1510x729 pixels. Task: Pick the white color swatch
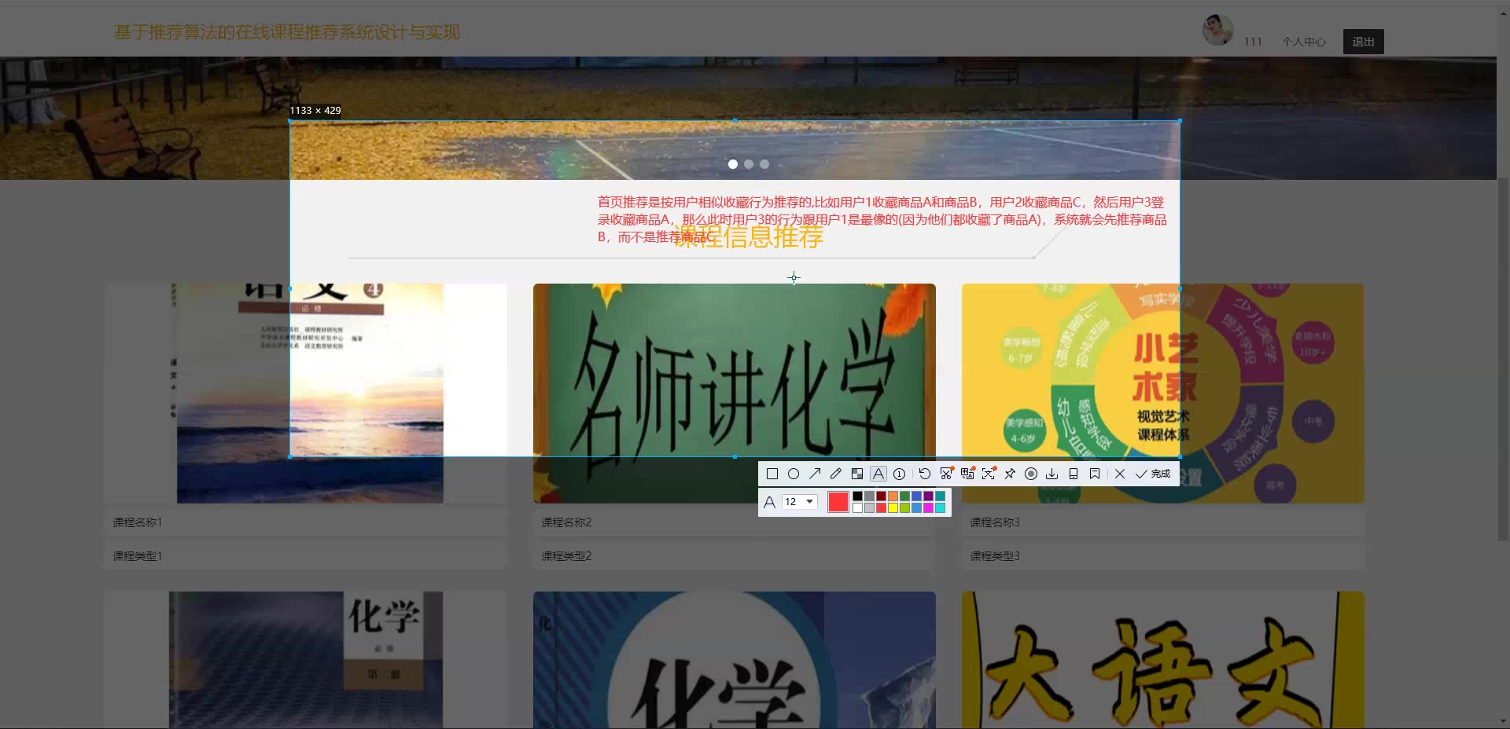858,508
